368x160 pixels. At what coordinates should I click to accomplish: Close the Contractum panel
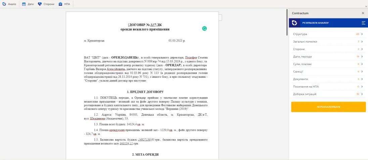[x=363, y=13]
